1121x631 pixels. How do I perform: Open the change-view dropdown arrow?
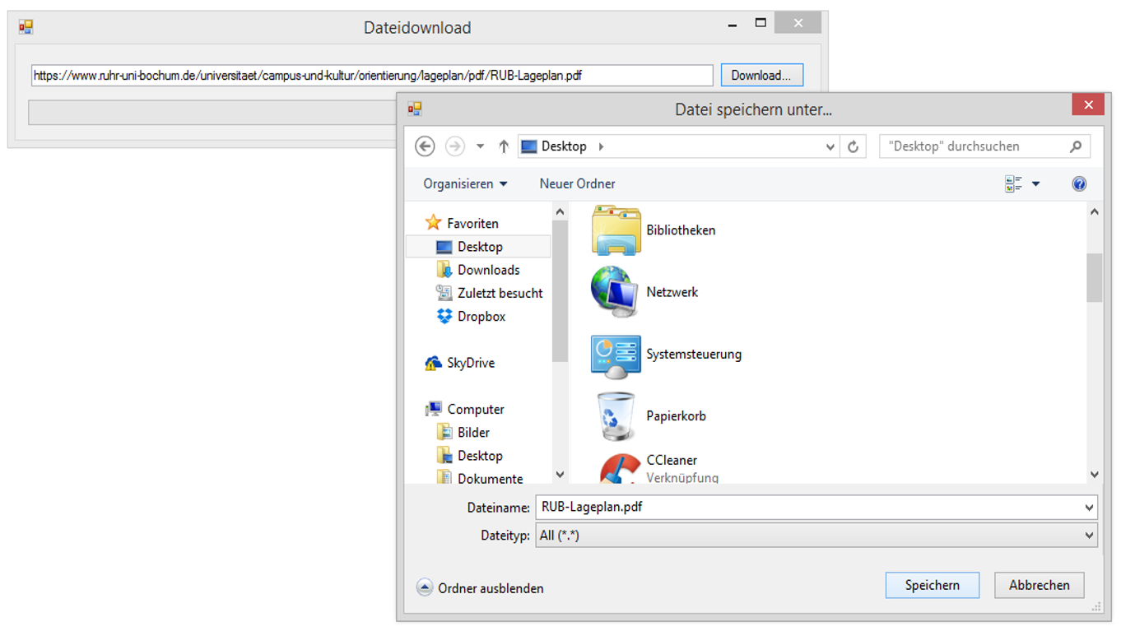[1035, 183]
